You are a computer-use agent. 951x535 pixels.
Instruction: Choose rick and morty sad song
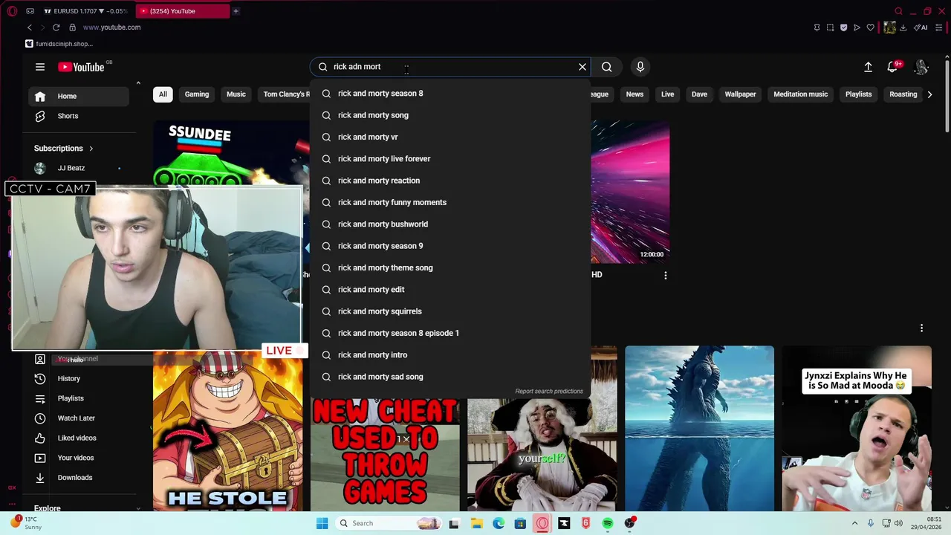(450, 377)
